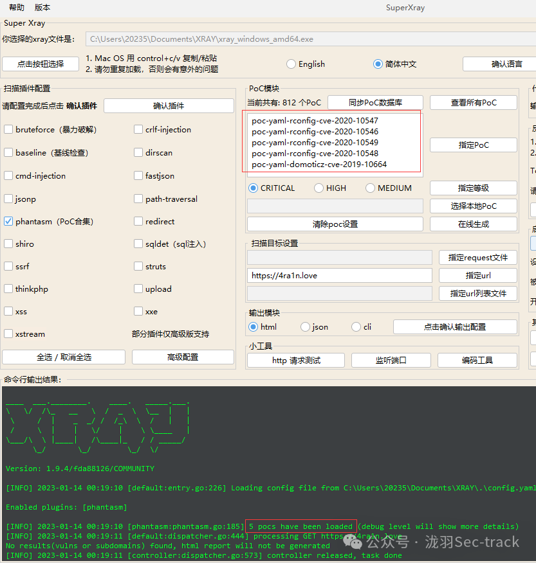
Task: Click the https://4ra1n.love url field
Action: [x=340, y=276]
